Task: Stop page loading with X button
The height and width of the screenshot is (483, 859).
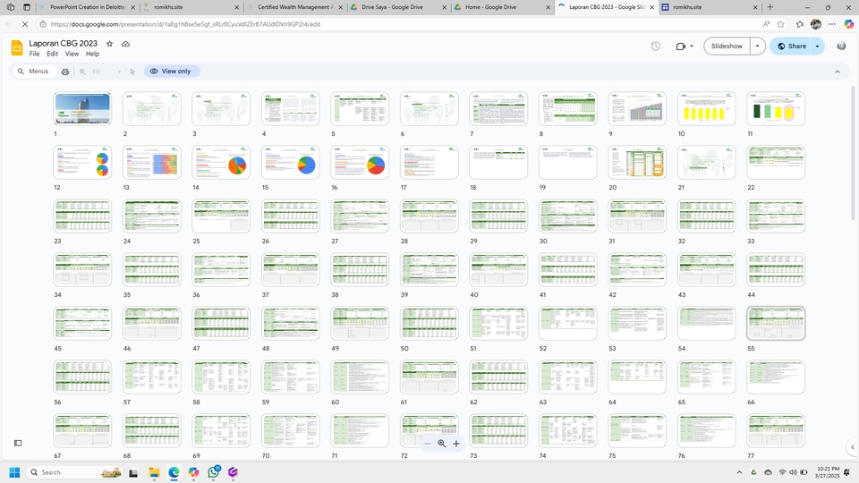Action: (x=25, y=24)
